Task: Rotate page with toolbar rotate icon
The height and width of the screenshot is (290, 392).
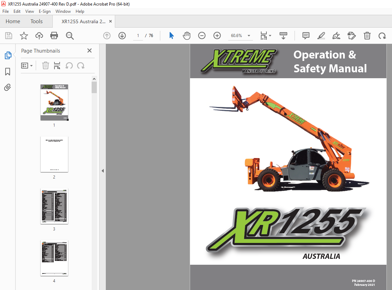Action: click(x=382, y=36)
